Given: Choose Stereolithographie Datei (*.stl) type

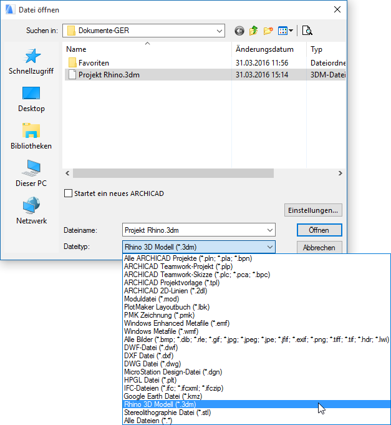Looking at the screenshot, I should tap(257, 413).
